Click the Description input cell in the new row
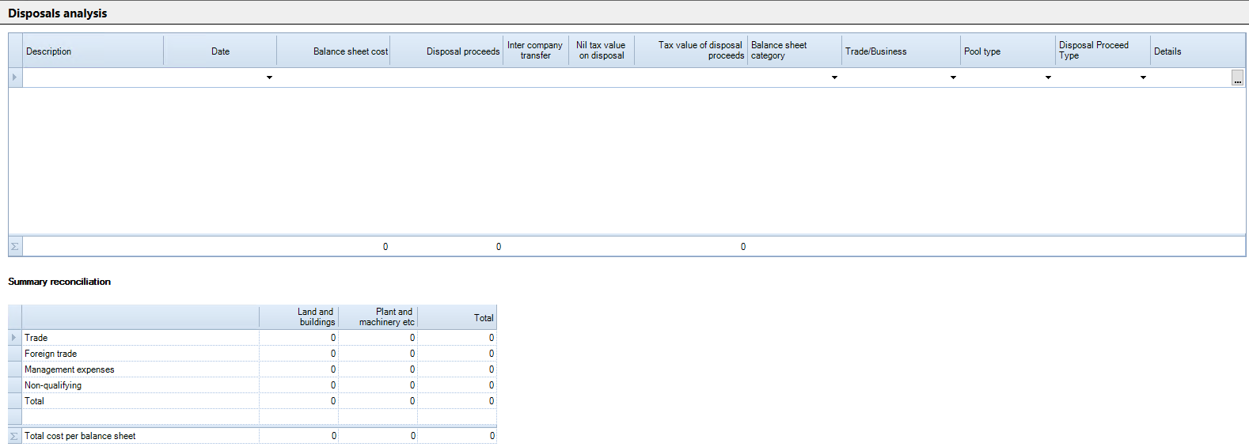 click(x=93, y=78)
